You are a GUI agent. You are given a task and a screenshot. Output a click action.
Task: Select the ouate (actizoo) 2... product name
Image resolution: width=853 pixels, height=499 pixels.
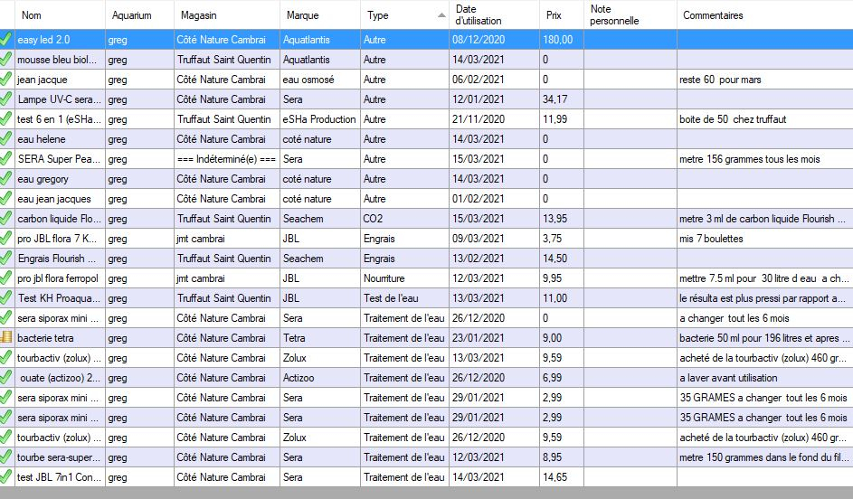[x=61, y=378]
